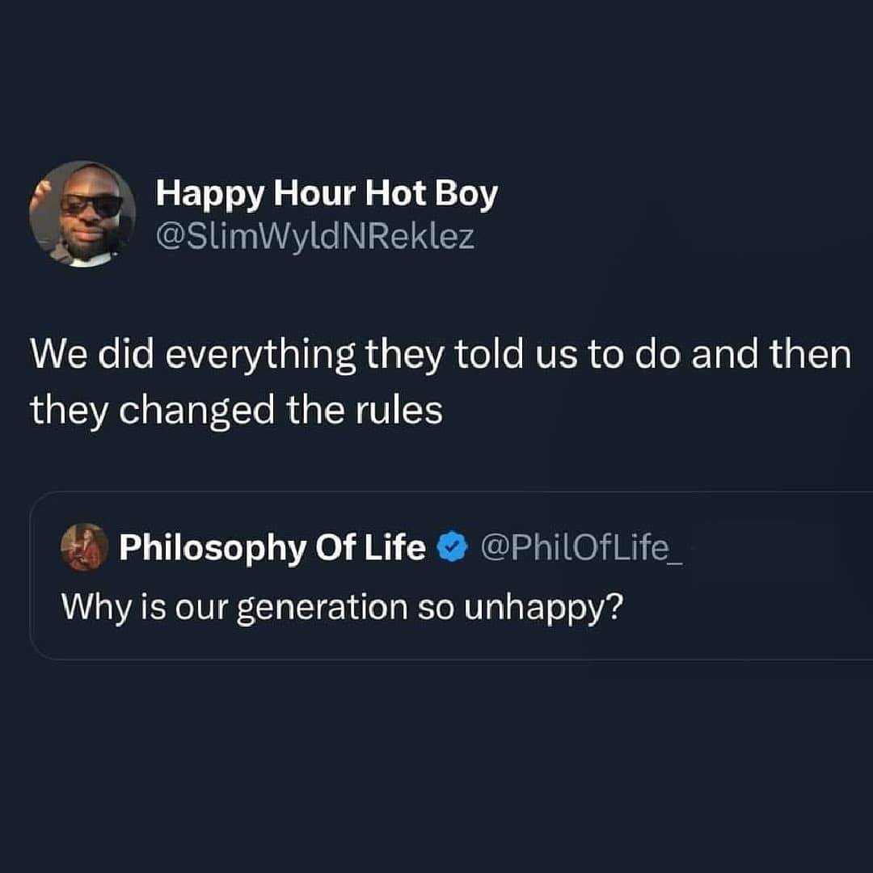The width and height of the screenshot is (873, 873).
Task: Open the Philosophy Of Life avatar
Action: pyautogui.click(x=84, y=546)
